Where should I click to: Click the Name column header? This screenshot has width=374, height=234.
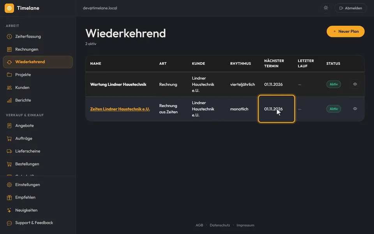tap(96, 64)
